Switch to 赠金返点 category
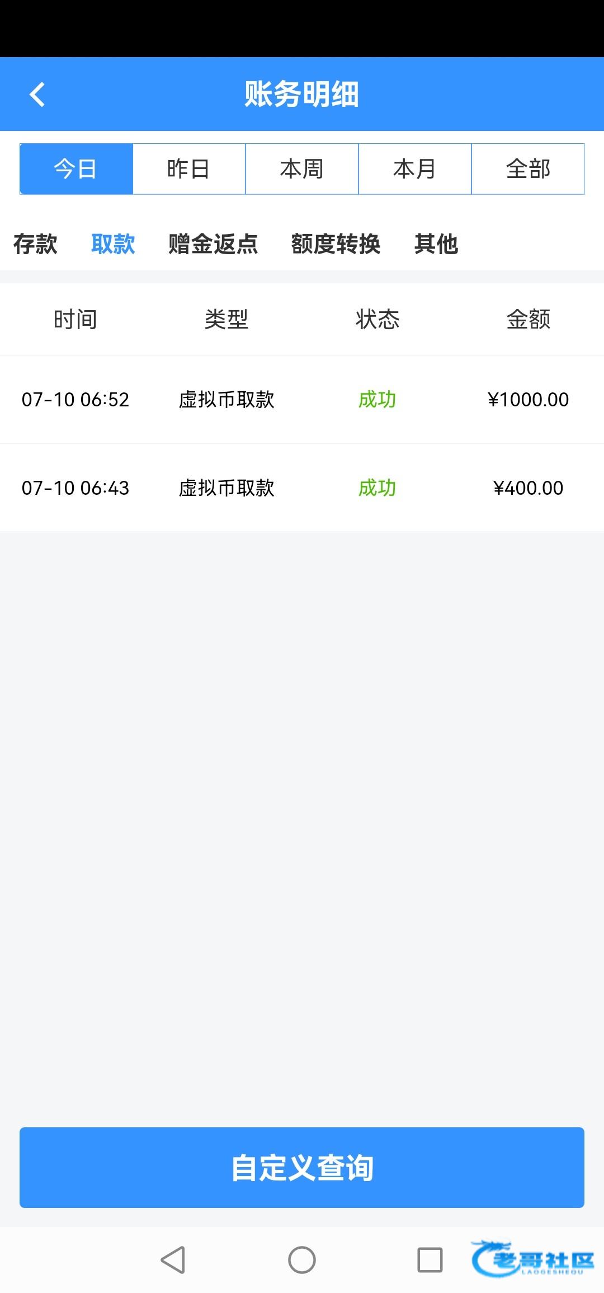 pyautogui.click(x=213, y=244)
